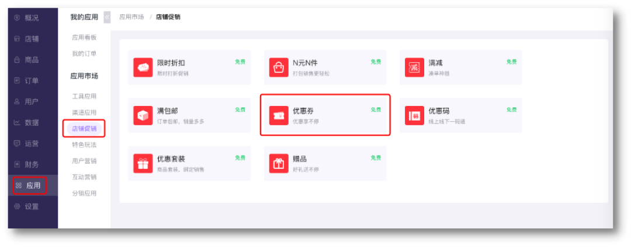Image resolution: width=631 pixels, height=247 pixels.
Task: Select 工具应用 under 应用市场
Action: [x=84, y=96]
